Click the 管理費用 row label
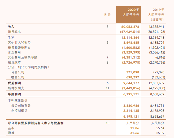Image resolution: width=174 pixels, height=138 pixels. click(14, 52)
